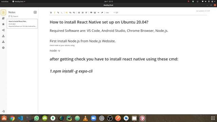Viewport: 217px width, 122px height.
Task: Show the applications grid
Action: (213, 118)
